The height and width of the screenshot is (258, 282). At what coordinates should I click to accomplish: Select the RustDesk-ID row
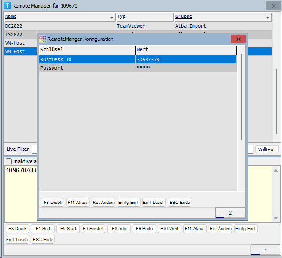click(x=138, y=60)
